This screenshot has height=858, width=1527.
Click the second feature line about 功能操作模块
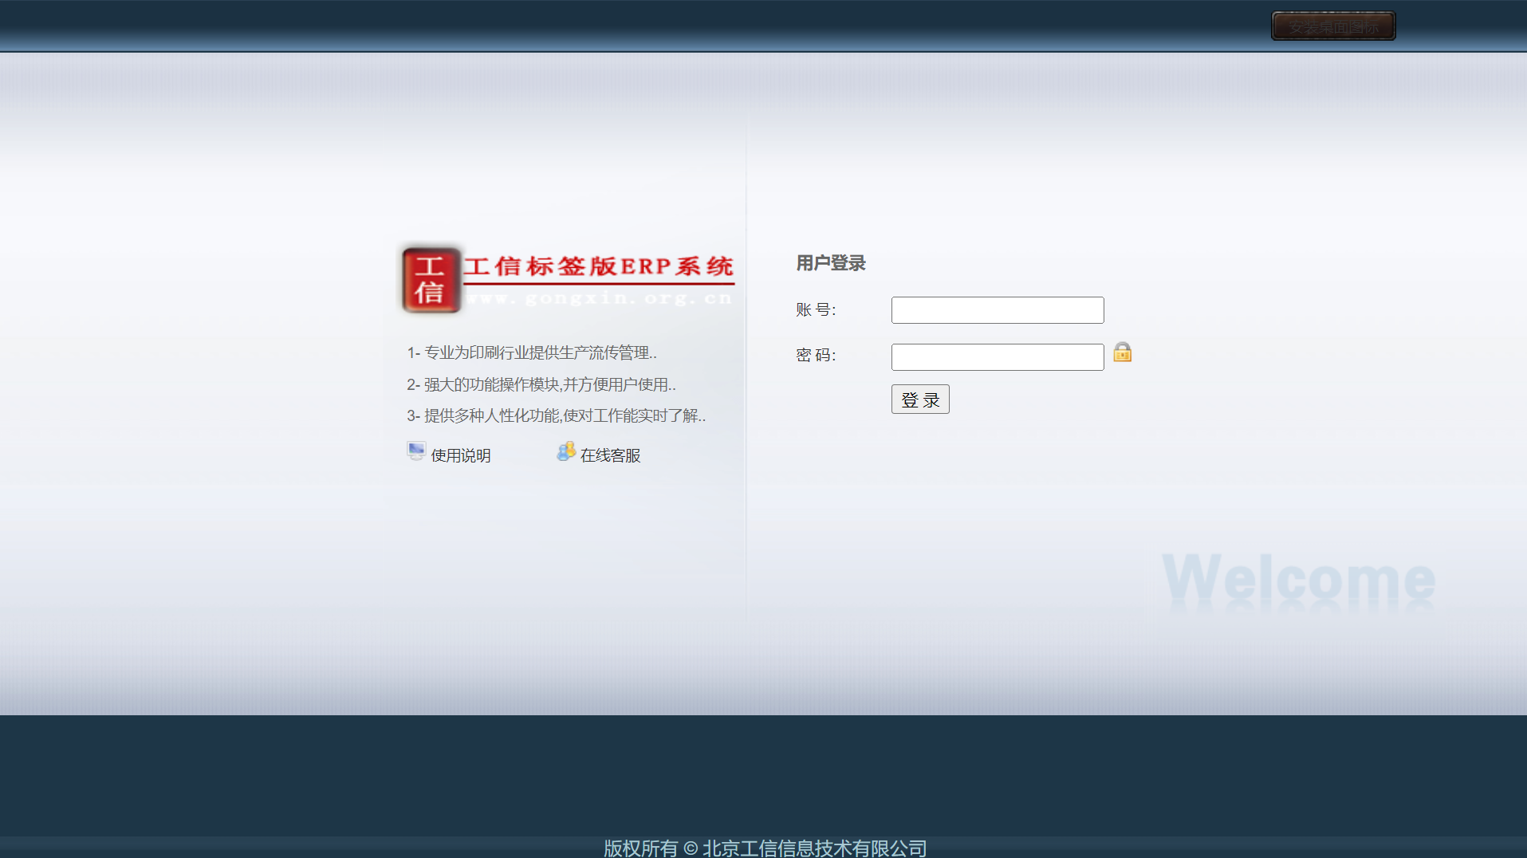[541, 384]
